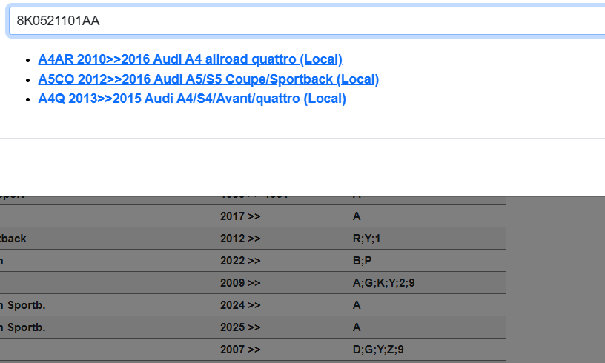Click the A code in the 2025 row
This screenshot has width=605, height=363.
pyautogui.click(x=357, y=327)
